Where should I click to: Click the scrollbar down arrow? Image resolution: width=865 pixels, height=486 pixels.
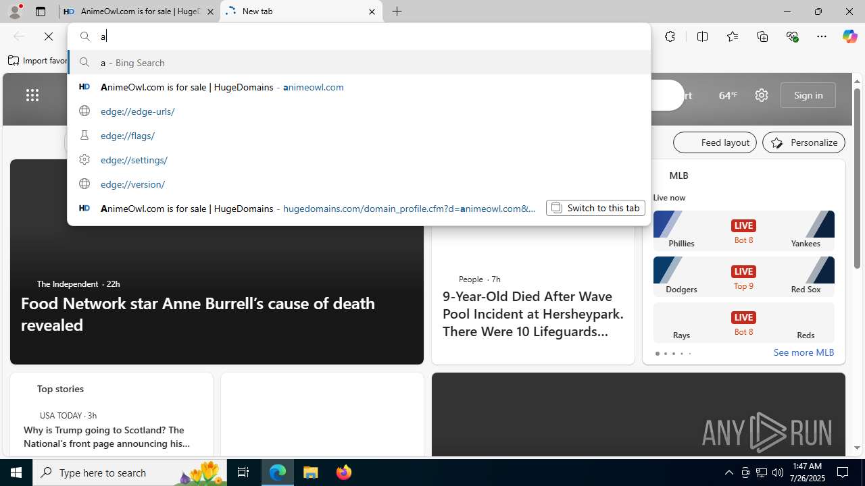(x=858, y=448)
